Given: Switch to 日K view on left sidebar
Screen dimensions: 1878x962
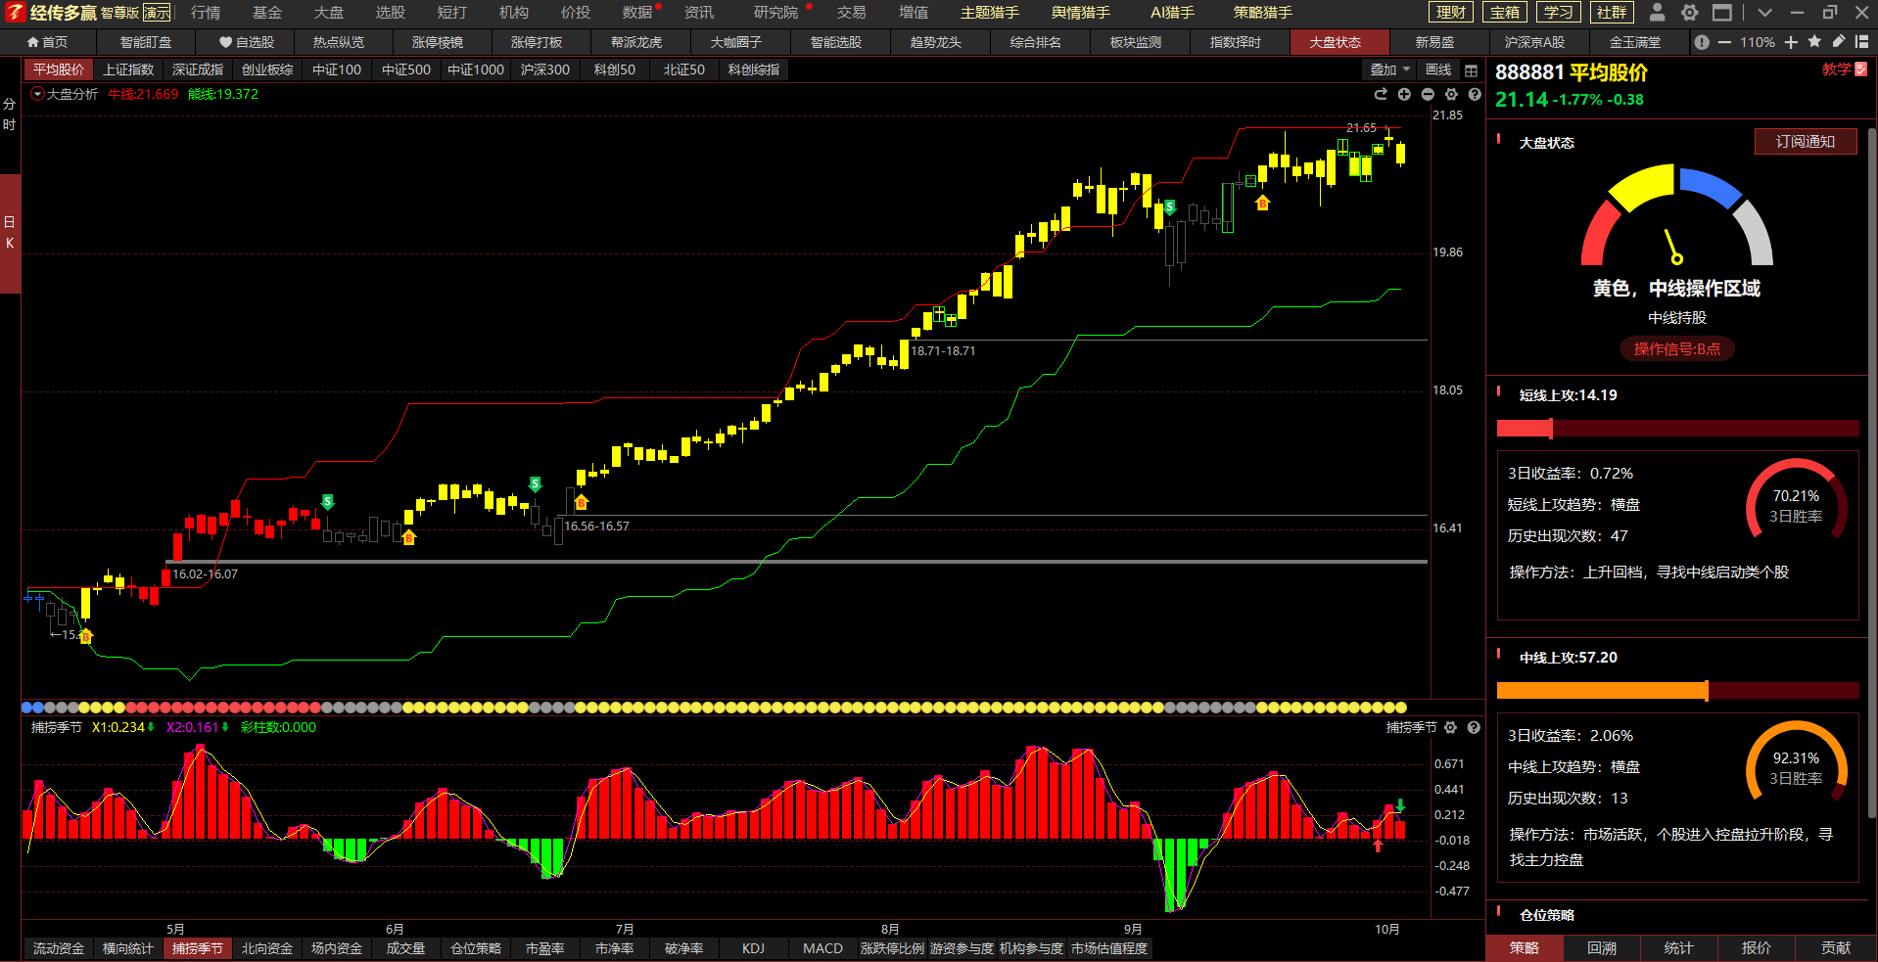Looking at the screenshot, I should [10, 233].
